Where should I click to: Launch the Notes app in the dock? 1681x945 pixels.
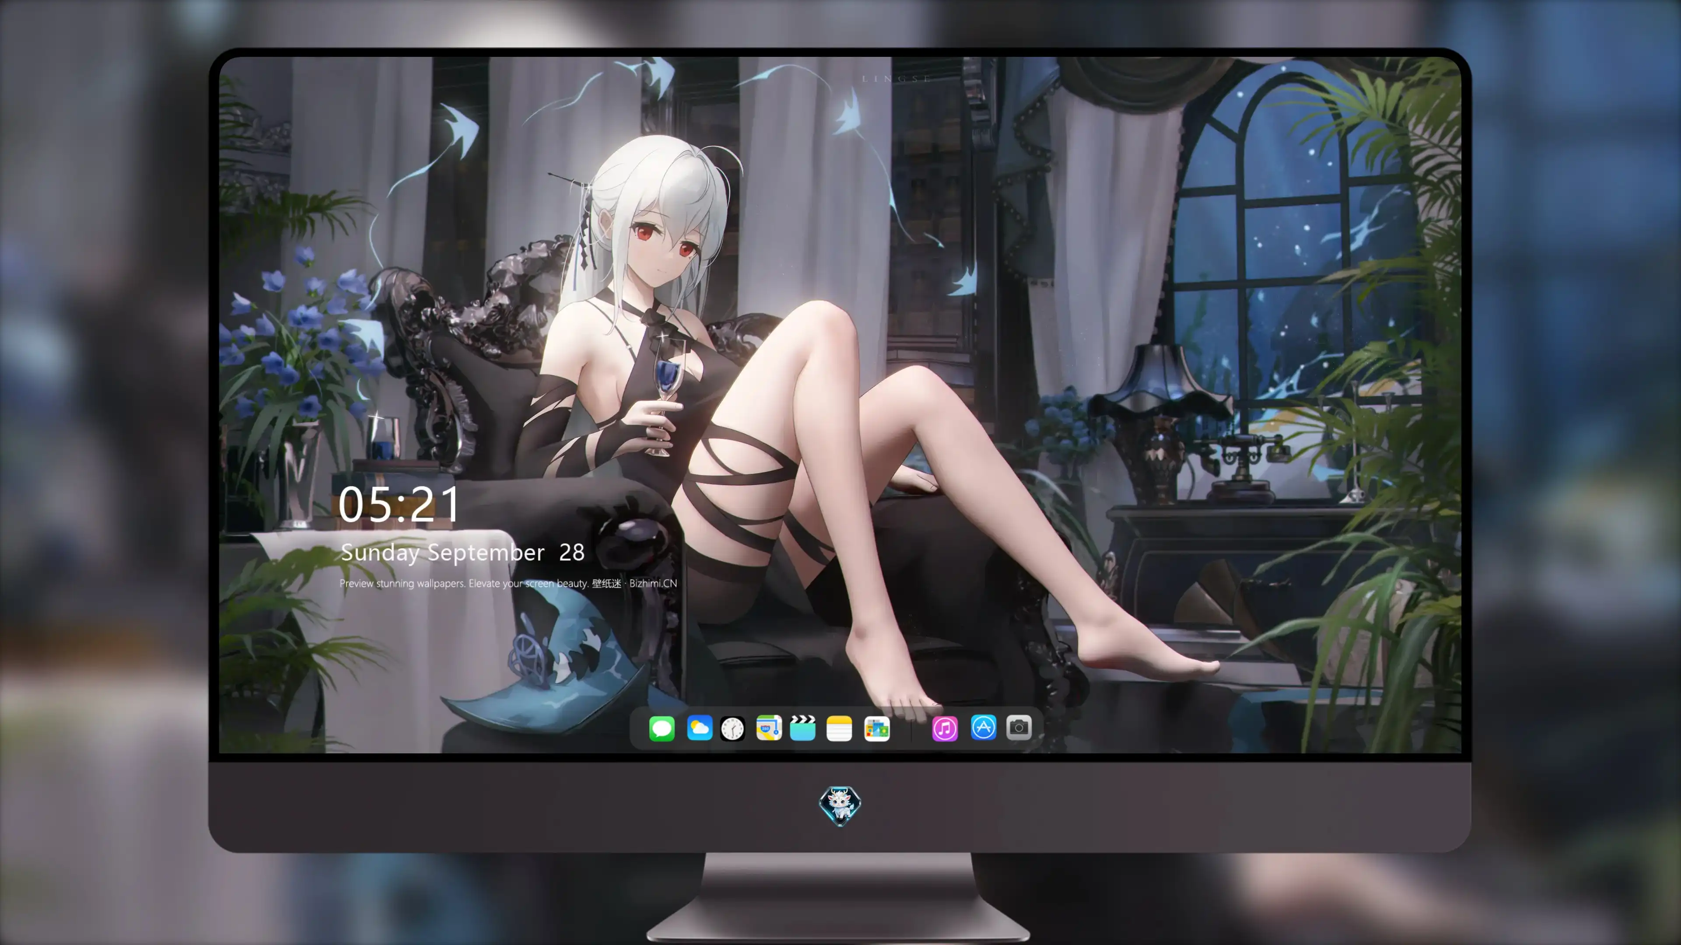pyautogui.click(x=839, y=728)
